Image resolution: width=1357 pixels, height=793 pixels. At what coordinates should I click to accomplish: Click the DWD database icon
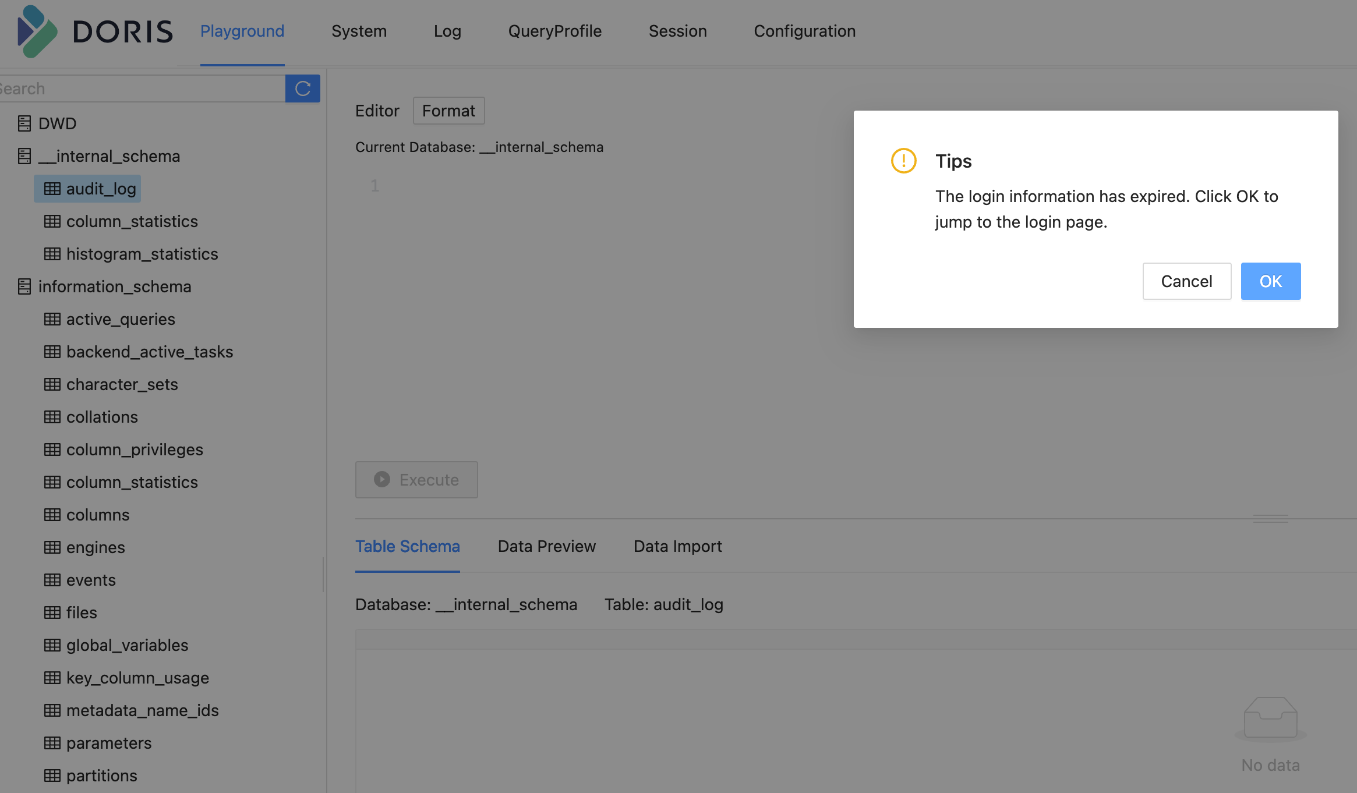24,123
